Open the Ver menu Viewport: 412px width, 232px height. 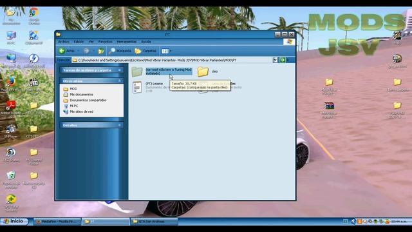91,41
